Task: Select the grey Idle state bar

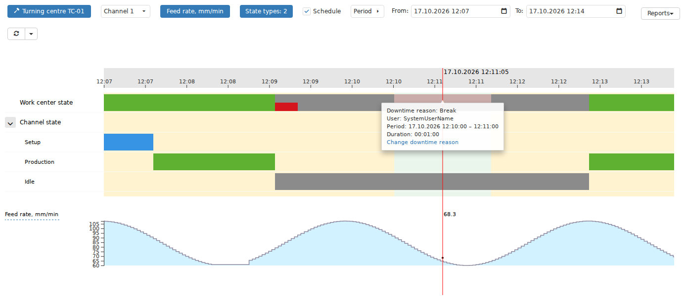Action: click(432, 182)
